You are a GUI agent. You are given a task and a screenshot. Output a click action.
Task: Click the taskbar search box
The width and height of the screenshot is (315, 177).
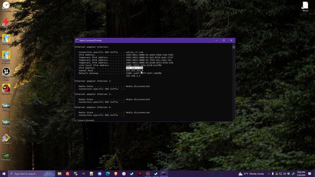(x=31, y=174)
